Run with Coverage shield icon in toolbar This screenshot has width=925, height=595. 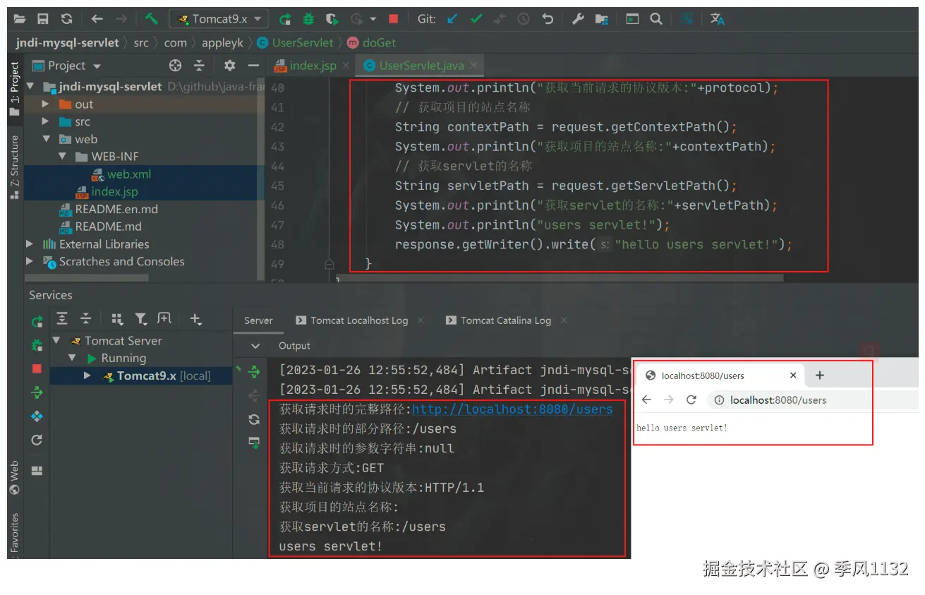coord(332,19)
